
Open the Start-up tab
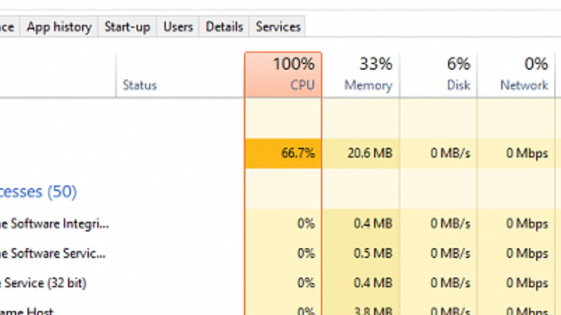click(x=127, y=27)
